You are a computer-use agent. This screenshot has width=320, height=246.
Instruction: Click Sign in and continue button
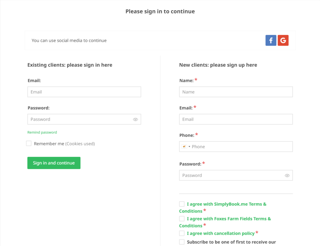pos(54,163)
